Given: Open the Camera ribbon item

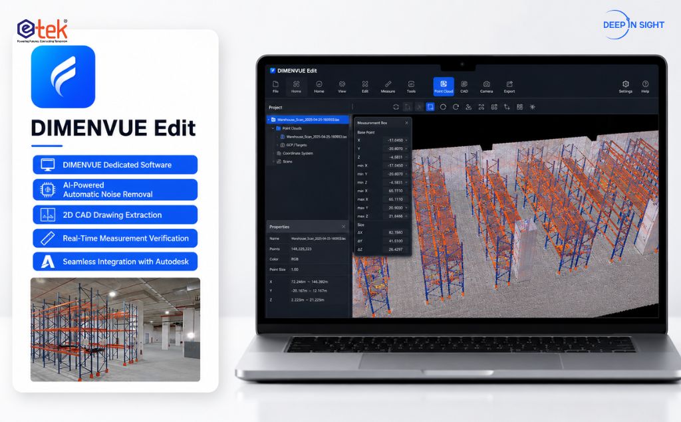Looking at the screenshot, I should 486,86.
